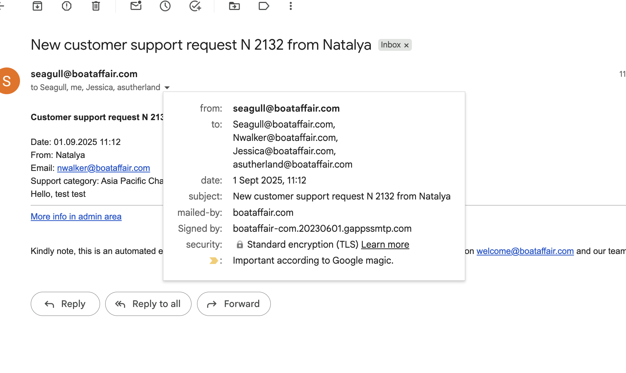Open More info in admin area link

pyautogui.click(x=76, y=217)
